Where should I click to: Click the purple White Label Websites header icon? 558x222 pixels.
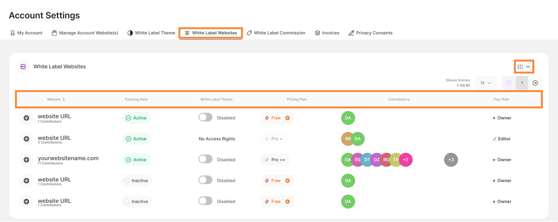tap(23, 66)
